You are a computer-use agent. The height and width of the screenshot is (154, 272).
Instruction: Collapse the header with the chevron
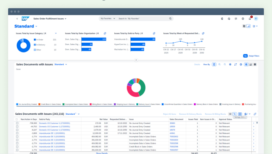[136, 60]
